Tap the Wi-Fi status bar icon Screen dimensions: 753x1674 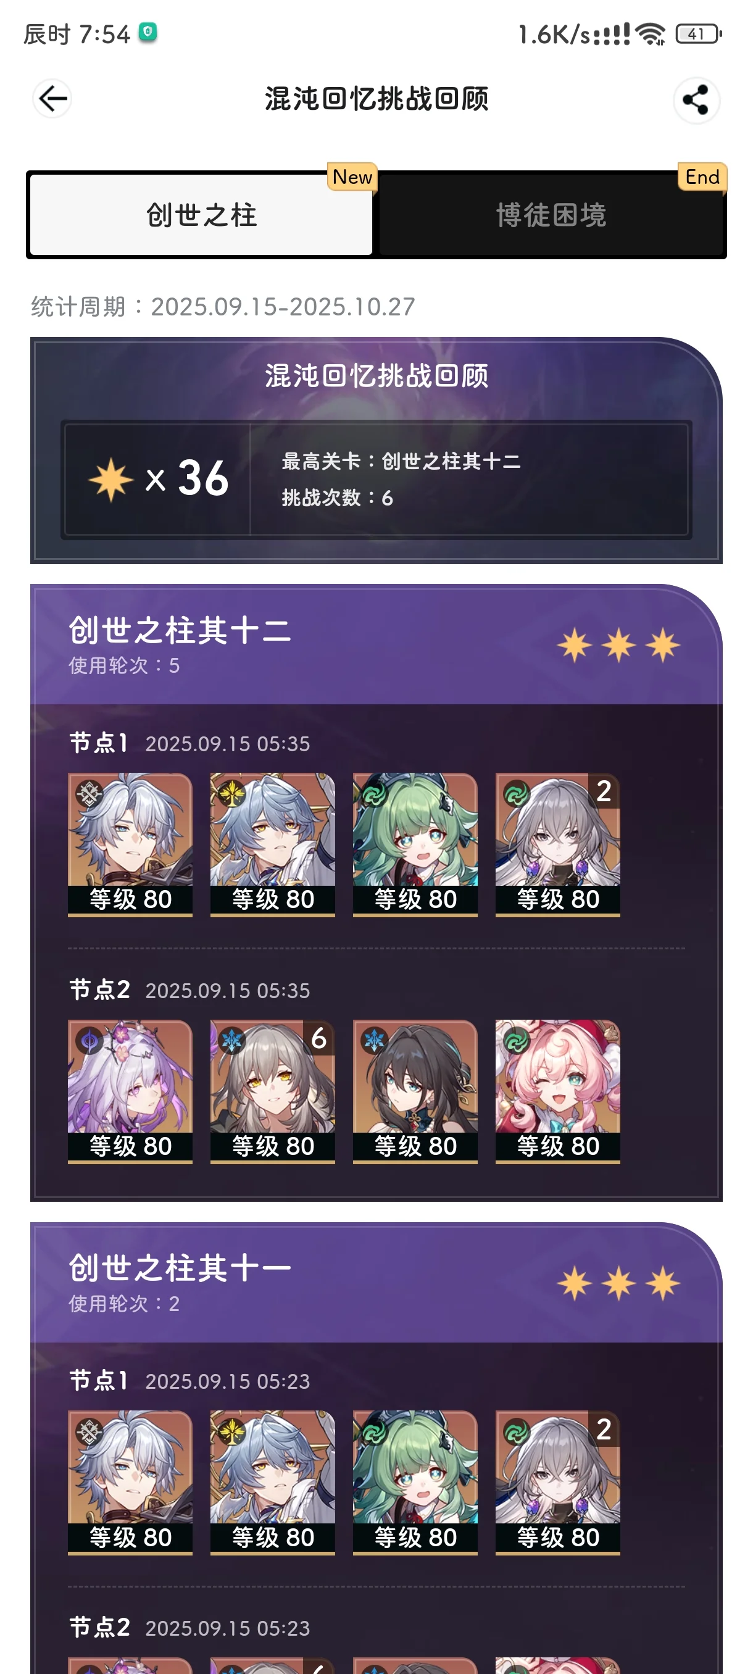click(x=651, y=34)
